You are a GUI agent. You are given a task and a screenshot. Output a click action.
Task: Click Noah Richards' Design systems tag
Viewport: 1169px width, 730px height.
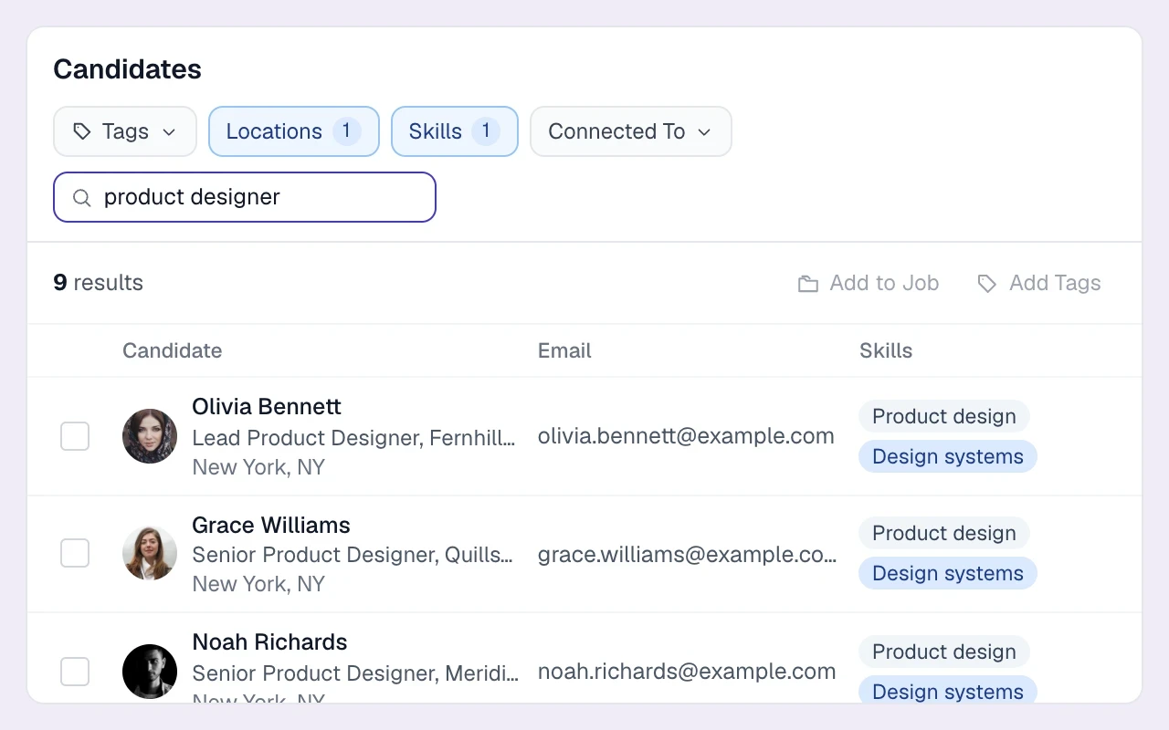tap(948, 691)
